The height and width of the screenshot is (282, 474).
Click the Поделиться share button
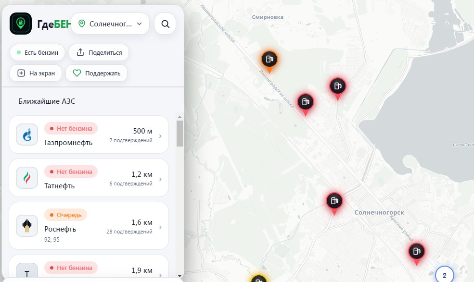coord(99,52)
